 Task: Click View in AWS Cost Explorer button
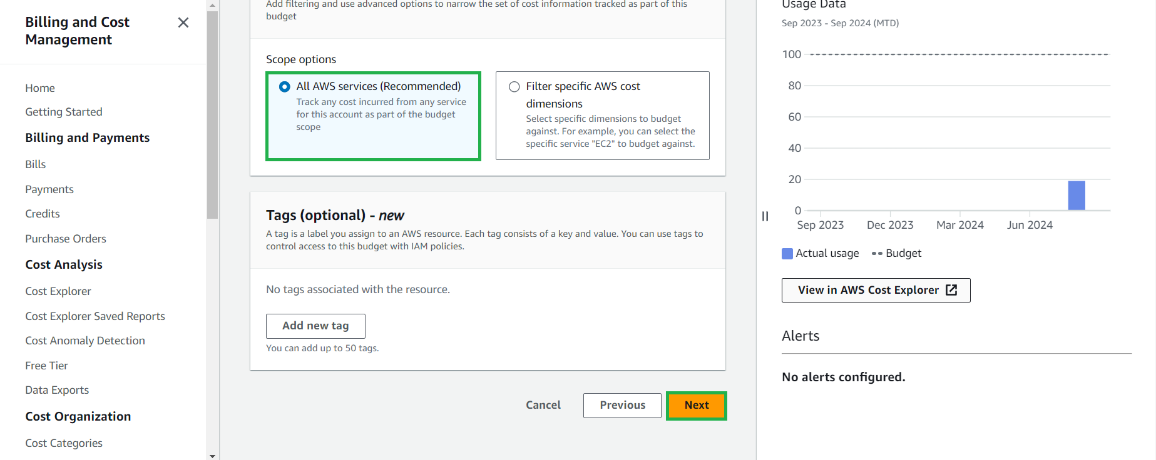(x=876, y=290)
